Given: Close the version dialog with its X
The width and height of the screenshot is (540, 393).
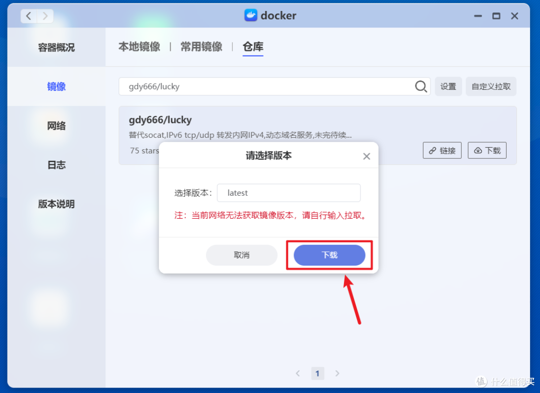Looking at the screenshot, I should point(366,156).
